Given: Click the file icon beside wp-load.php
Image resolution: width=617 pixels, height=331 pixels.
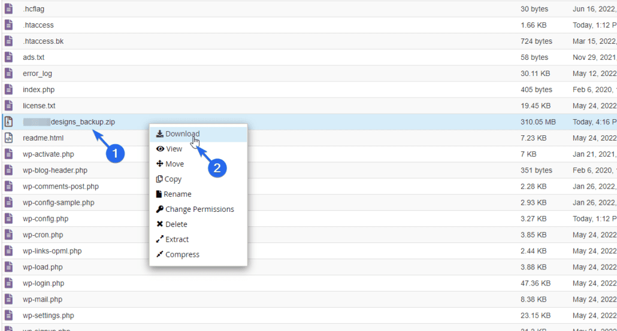Looking at the screenshot, I should 8,267.
